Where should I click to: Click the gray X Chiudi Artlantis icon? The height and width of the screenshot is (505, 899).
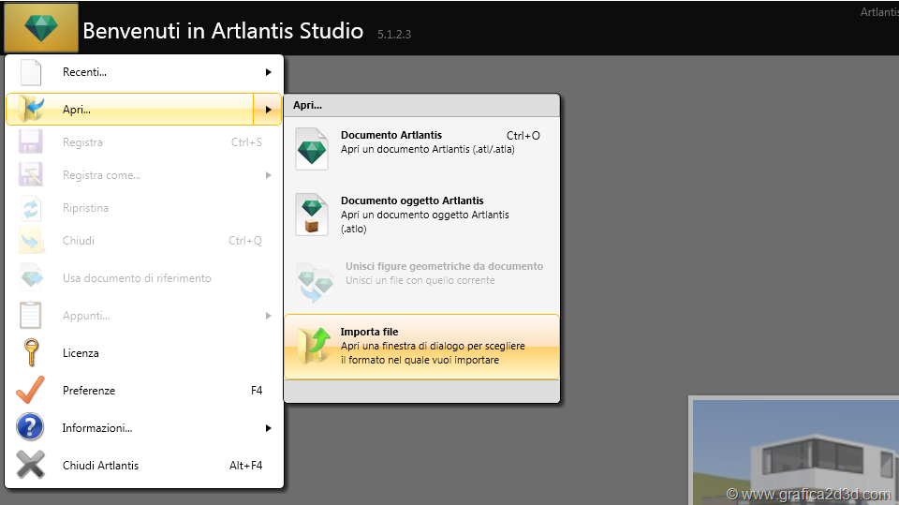click(x=31, y=466)
